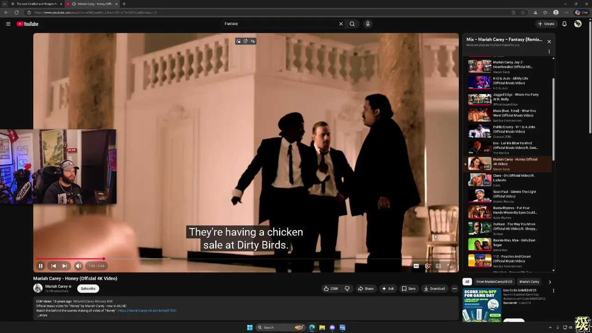Screen dimensions: 592x333
Task: Enter full screen mode
Action: (450, 266)
